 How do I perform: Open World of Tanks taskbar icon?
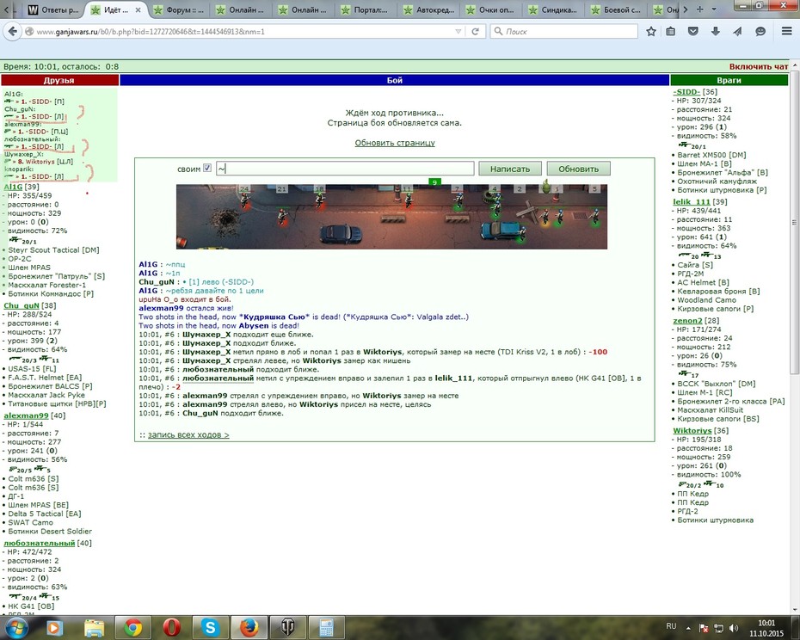(288, 627)
